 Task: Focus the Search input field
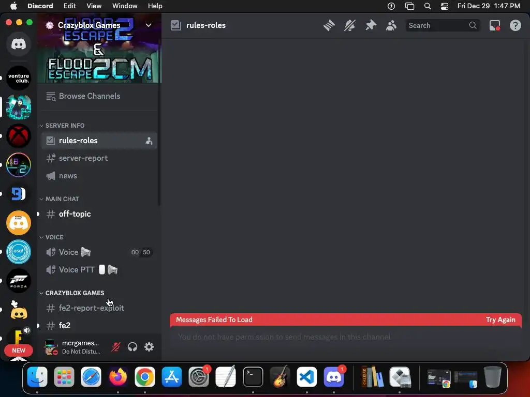(x=443, y=25)
